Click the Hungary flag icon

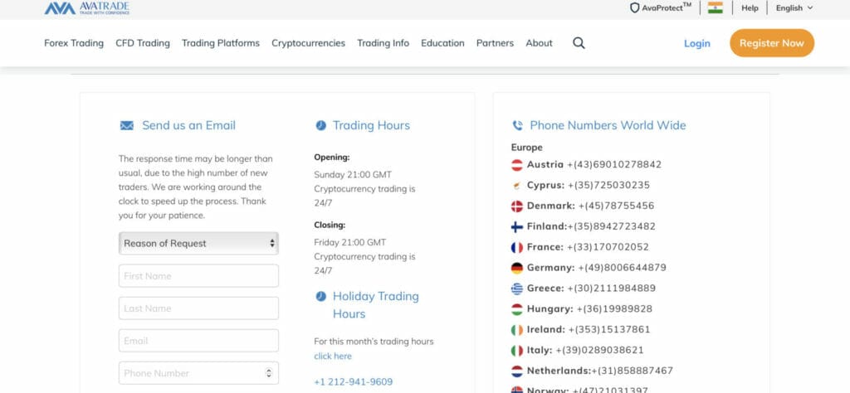(517, 309)
